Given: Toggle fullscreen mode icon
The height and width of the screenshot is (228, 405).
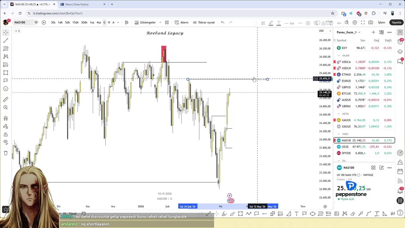Looking at the screenshot, I should click(363, 22).
